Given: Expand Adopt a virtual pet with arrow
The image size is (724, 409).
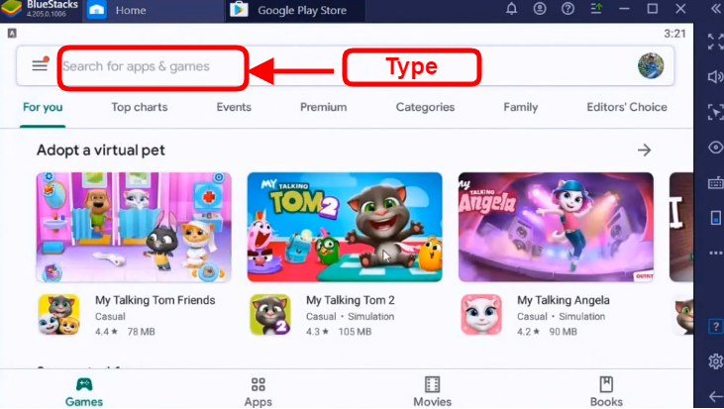Looking at the screenshot, I should pyautogui.click(x=644, y=150).
